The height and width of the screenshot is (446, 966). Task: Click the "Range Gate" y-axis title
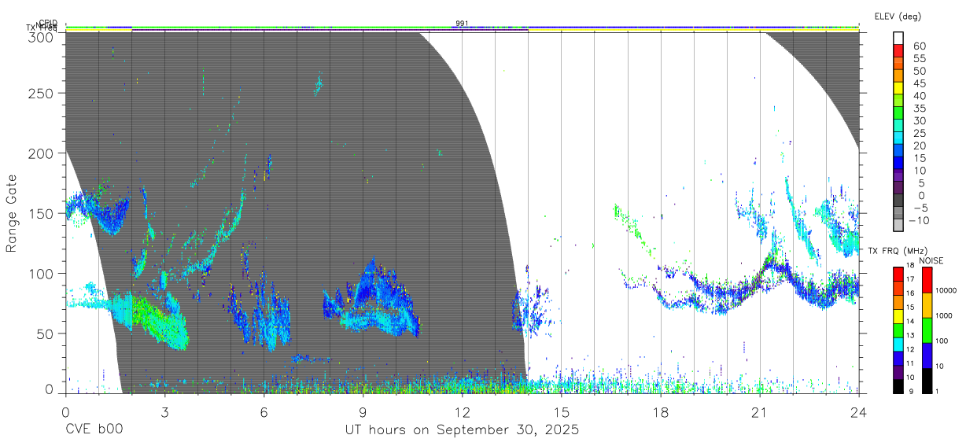point(12,213)
